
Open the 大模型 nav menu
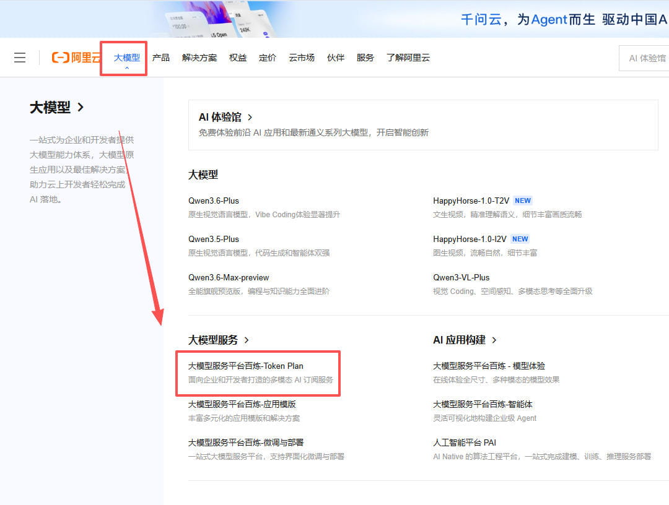coord(127,58)
